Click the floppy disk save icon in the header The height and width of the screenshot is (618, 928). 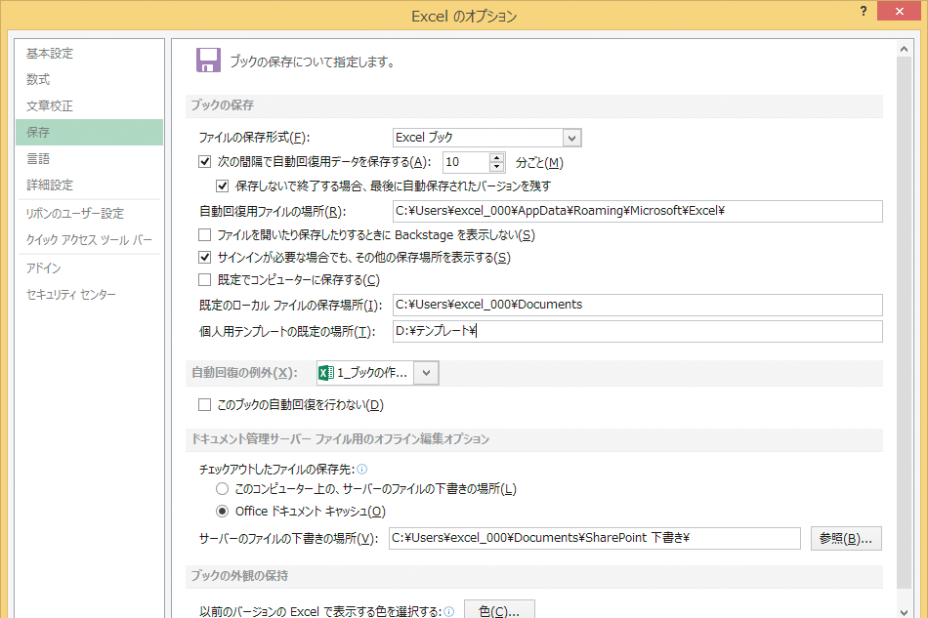[208, 61]
